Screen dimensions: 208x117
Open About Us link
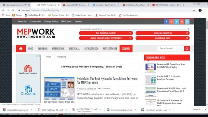point(22,21)
